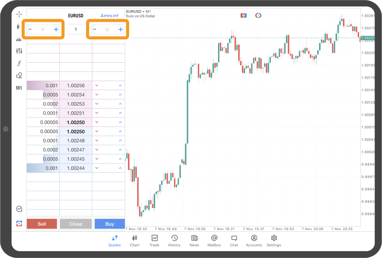Open the Accounts tab
The height and width of the screenshot is (258, 382).
click(x=254, y=241)
